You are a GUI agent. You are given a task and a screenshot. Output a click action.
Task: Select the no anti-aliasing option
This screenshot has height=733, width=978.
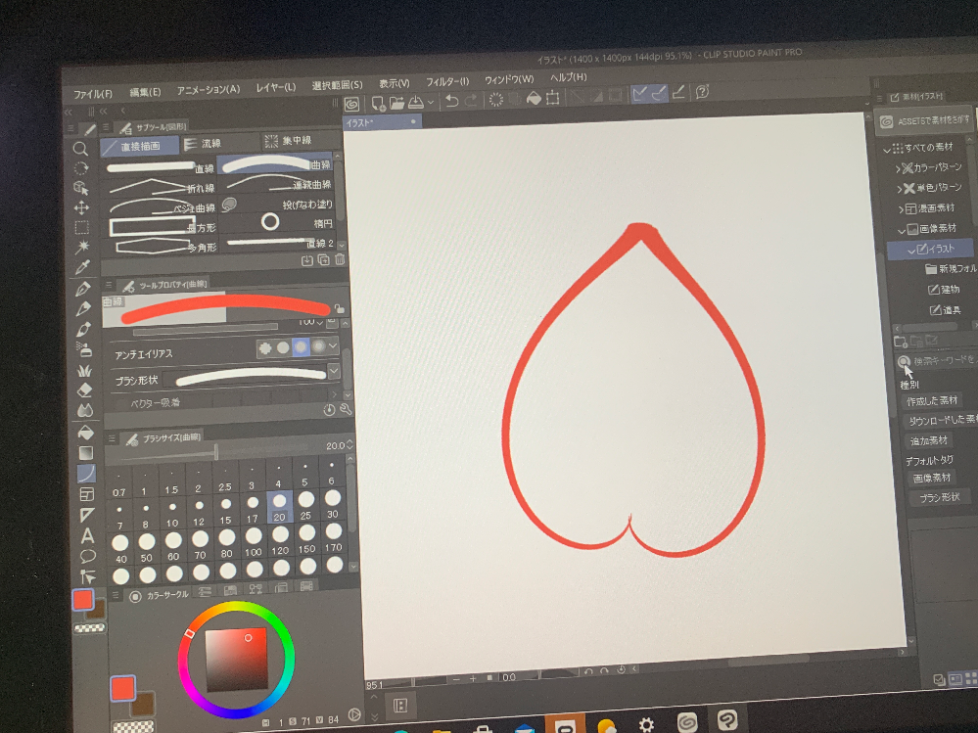(x=265, y=347)
